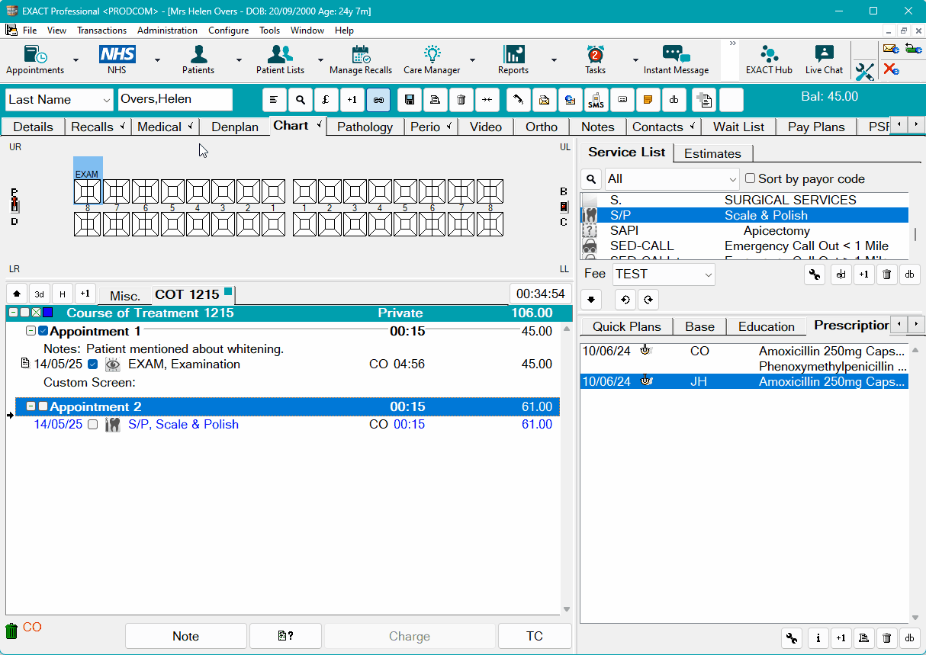Image resolution: width=926 pixels, height=655 pixels.
Task: Open the Appointments book icon
Action: tap(35, 59)
